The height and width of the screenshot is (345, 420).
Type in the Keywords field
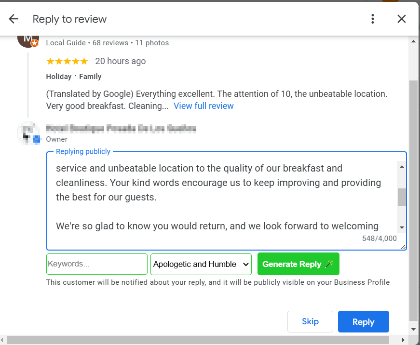[x=97, y=264]
